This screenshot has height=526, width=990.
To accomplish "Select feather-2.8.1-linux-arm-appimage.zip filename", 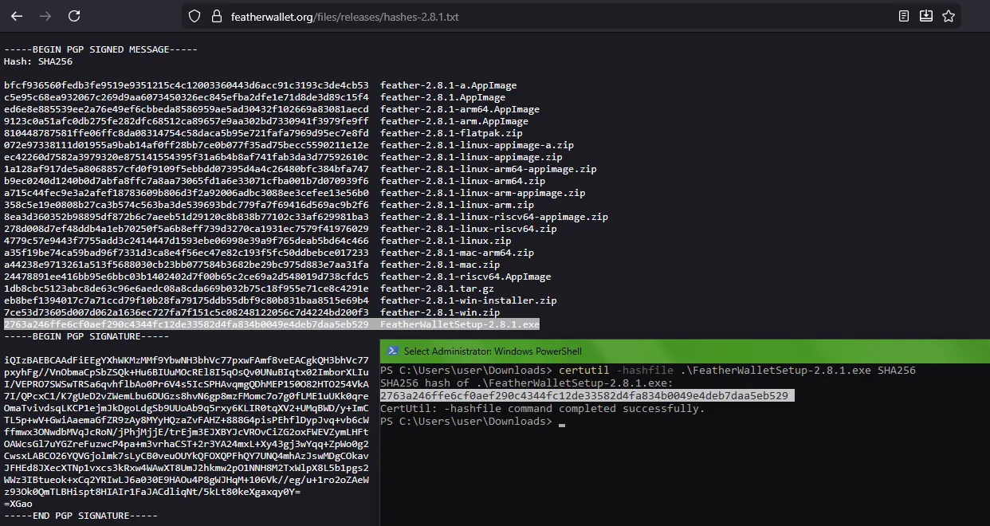I will (482, 193).
